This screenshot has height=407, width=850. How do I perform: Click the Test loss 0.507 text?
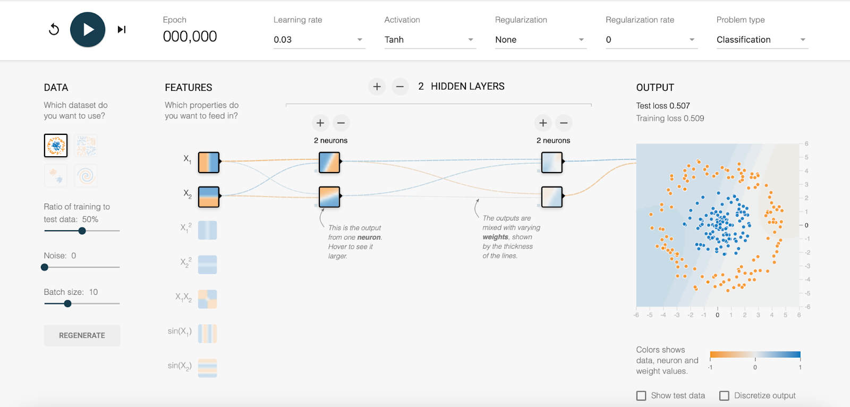coord(663,106)
